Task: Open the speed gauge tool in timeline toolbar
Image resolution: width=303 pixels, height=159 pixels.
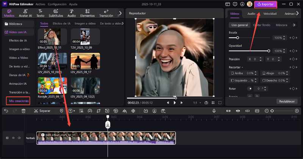Action: [90, 111]
